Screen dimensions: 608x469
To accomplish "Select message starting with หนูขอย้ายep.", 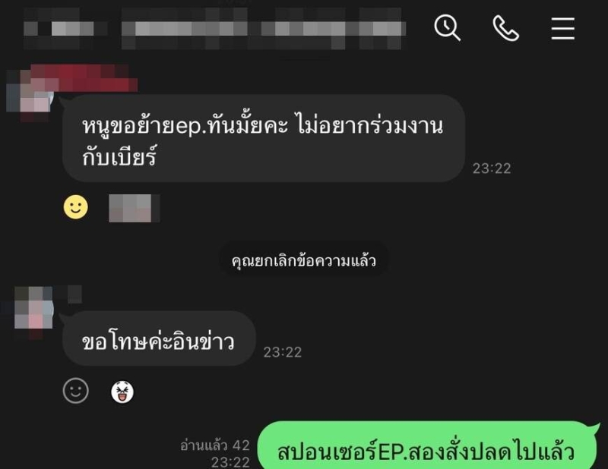I will tap(264, 138).
